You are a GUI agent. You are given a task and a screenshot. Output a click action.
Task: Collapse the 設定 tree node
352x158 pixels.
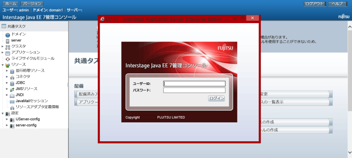click(x=2, y=113)
